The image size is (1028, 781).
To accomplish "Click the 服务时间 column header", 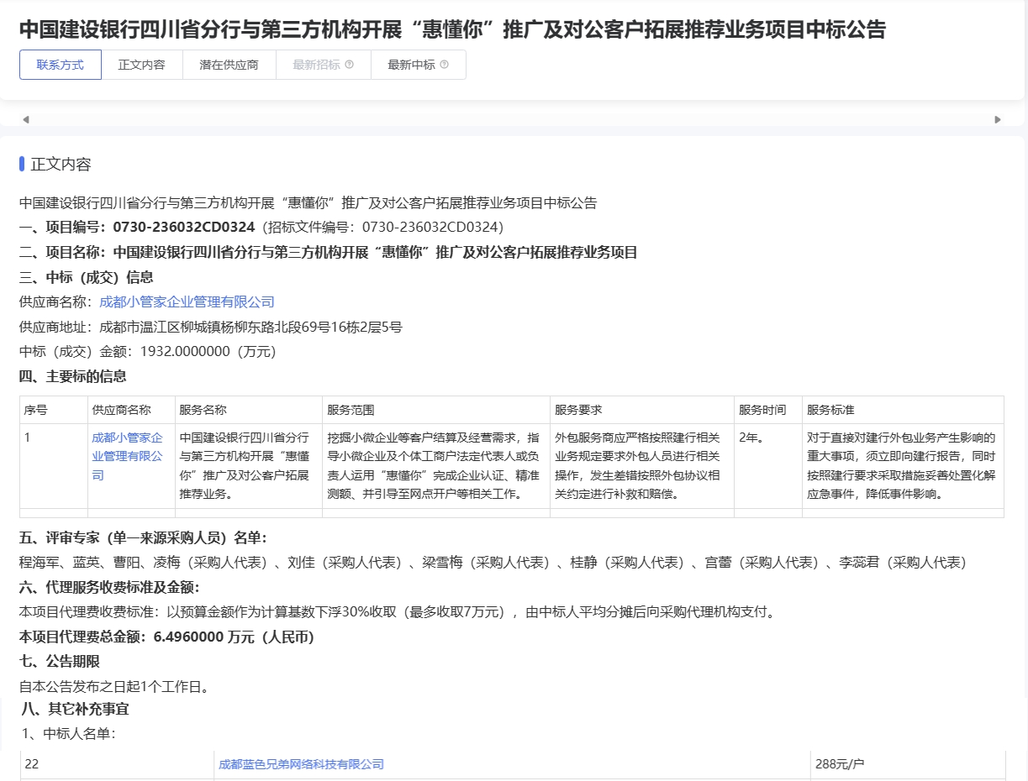I will tap(768, 410).
